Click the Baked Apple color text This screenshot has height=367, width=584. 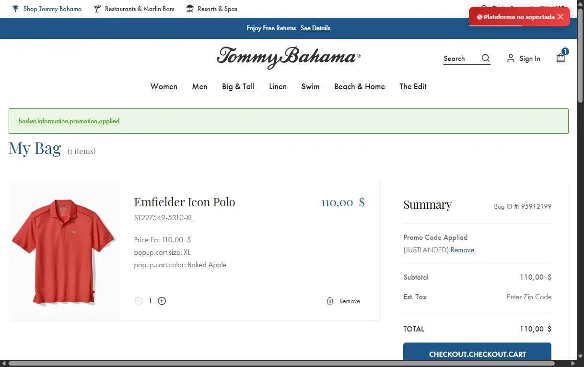click(207, 265)
